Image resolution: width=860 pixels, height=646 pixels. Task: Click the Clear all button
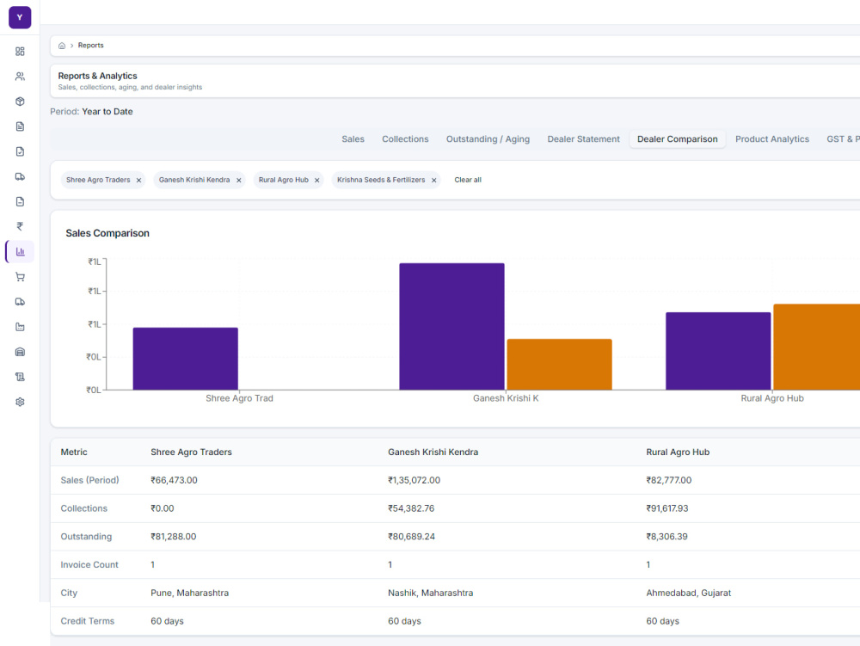468,180
